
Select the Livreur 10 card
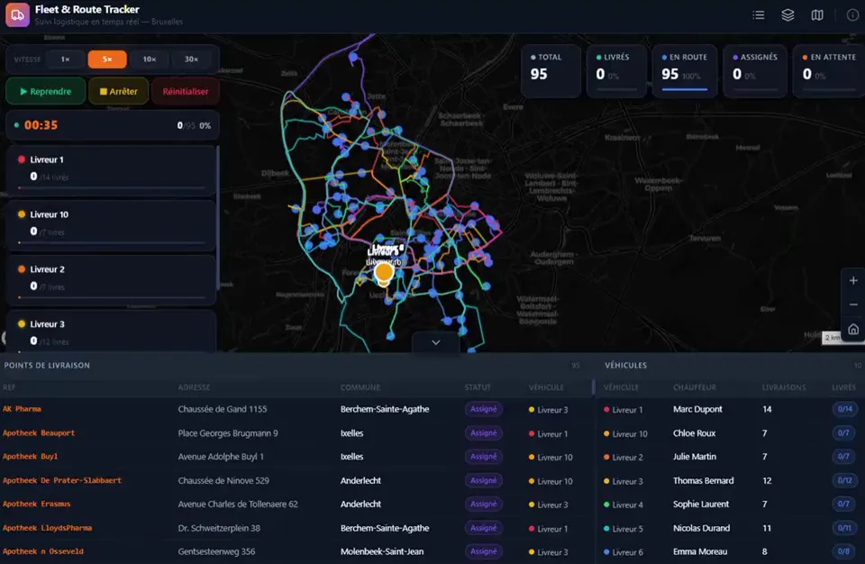(111, 225)
